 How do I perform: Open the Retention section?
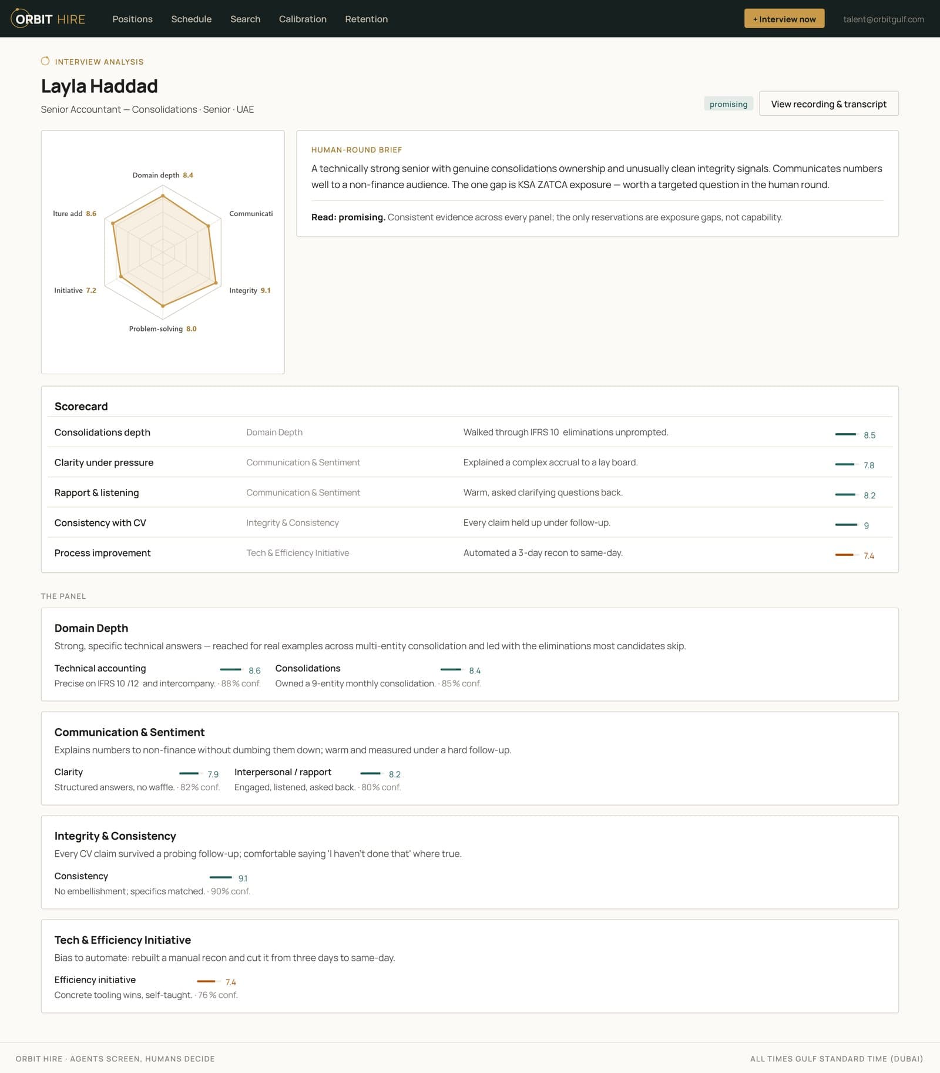pyautogui.click(x=366, y=19)
